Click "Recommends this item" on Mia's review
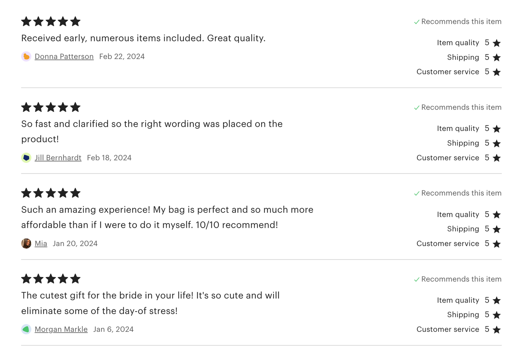Image resolution: width=515 pixels, height=360 pixels. click(461, 193)
